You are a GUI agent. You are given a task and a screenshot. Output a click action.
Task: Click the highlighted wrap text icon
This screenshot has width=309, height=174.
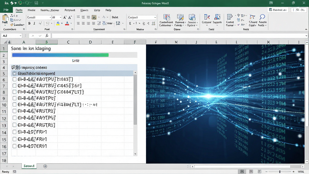point(94,17)
